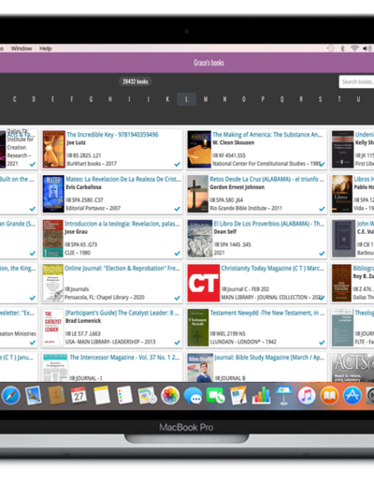The height and width of the screenshot is (483, 374).
Task: Show books starting with G
Action: coord(91,99)
